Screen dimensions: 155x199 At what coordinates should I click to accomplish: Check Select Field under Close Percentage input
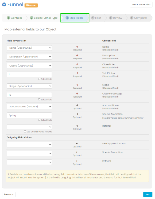39,99
